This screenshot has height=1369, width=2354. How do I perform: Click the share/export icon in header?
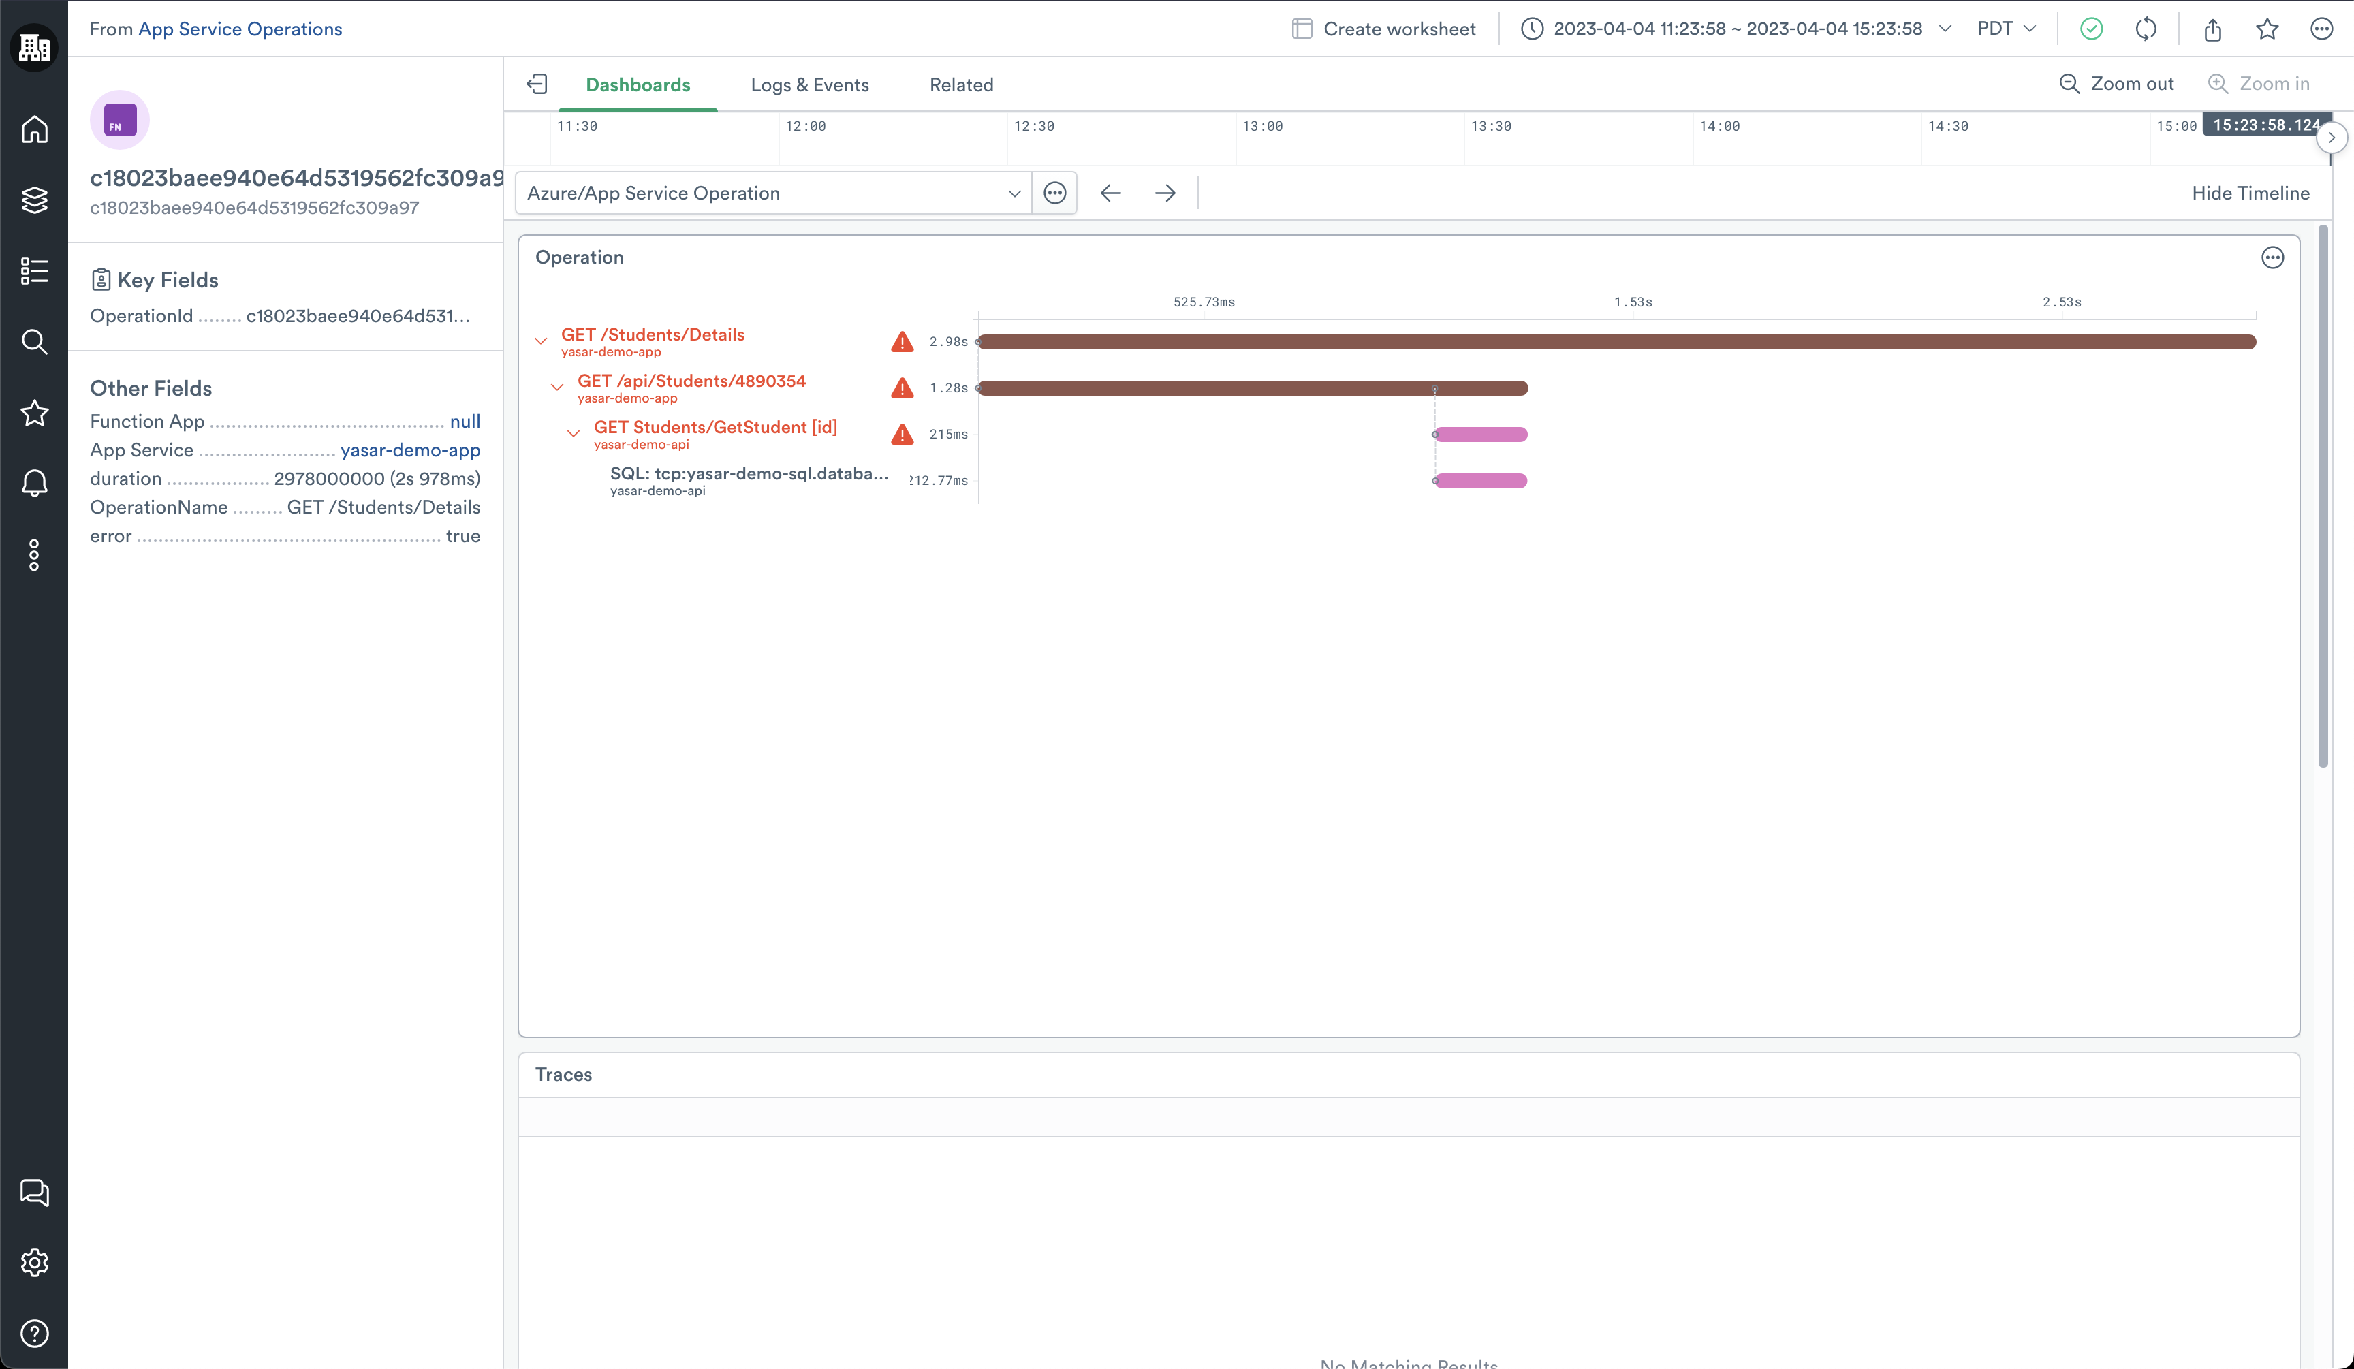(x=2212, y=29)
